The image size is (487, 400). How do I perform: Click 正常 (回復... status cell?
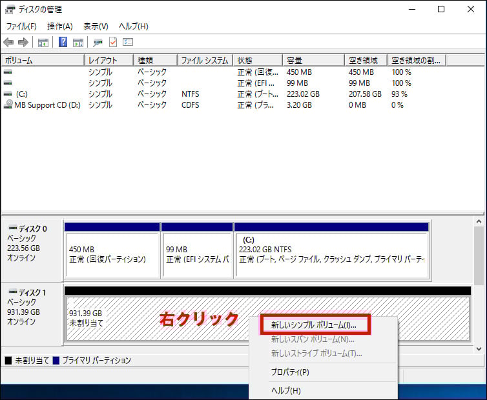258,72
